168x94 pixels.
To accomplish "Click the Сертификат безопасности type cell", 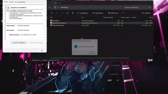I will pyautogui.click(x=90, y=23).
